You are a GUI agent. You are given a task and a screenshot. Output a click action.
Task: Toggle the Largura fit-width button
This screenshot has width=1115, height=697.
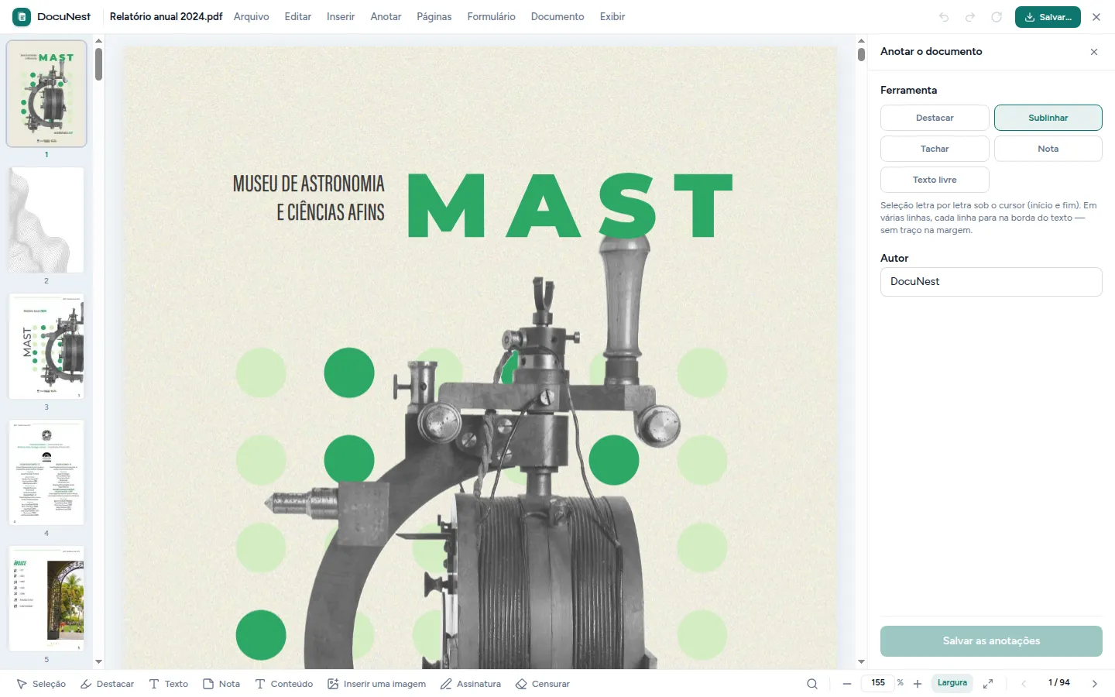point(952,683)
